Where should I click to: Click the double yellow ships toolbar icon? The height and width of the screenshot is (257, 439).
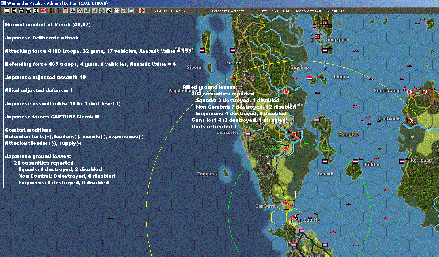tap(80, 11)
